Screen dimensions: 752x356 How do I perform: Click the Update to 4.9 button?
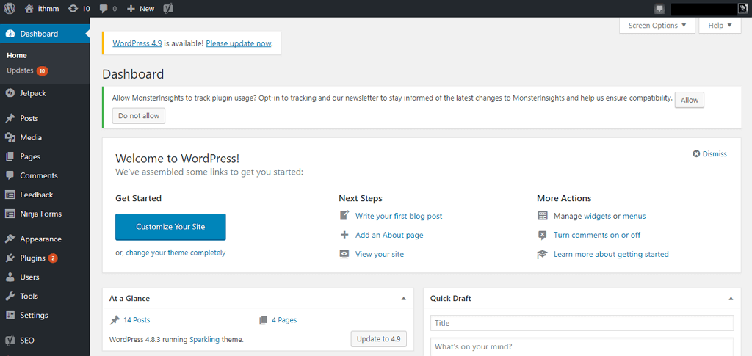coord(379,339)
